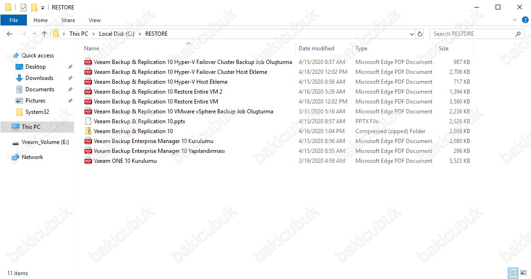Open Desktop in the navigation pane
The width and height of the screenshot is (531, 279).
click(x=35, y=67)
